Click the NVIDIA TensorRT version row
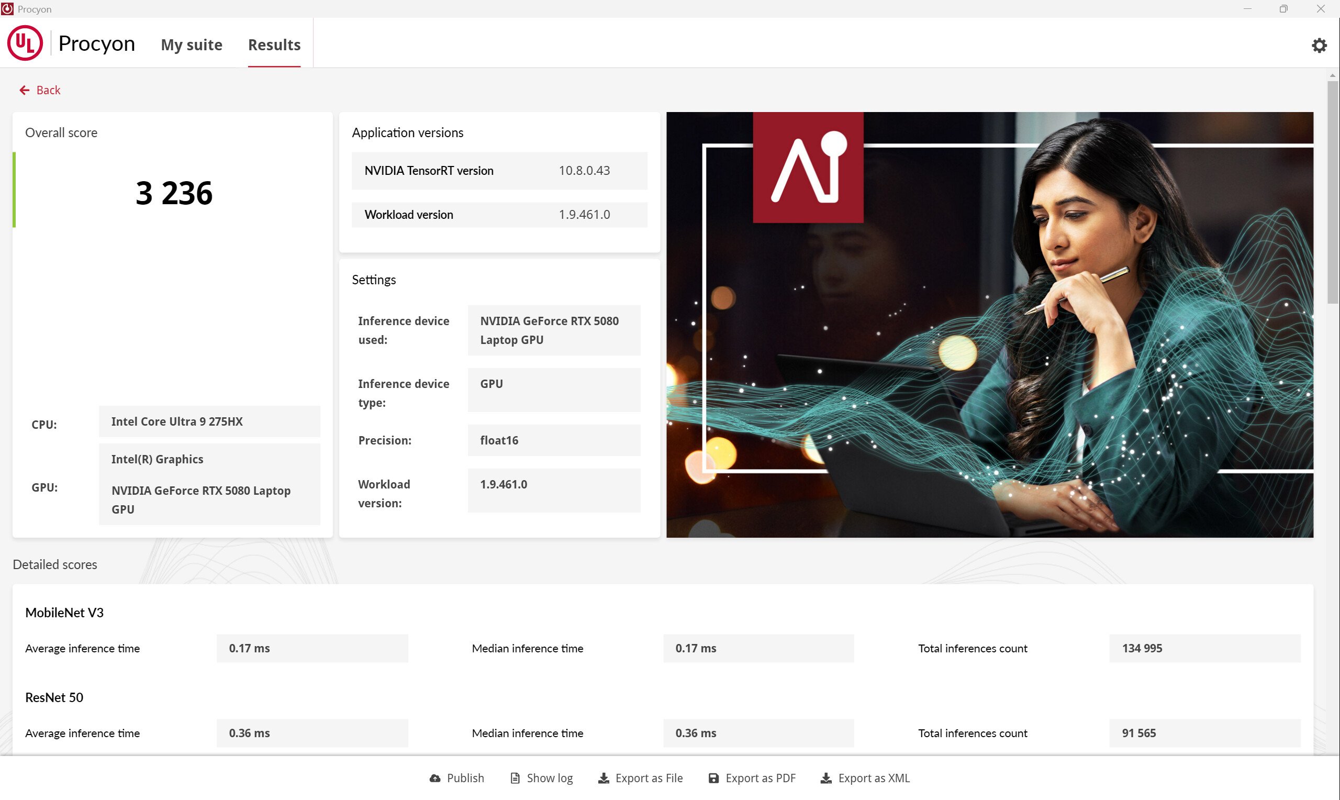 499,170
